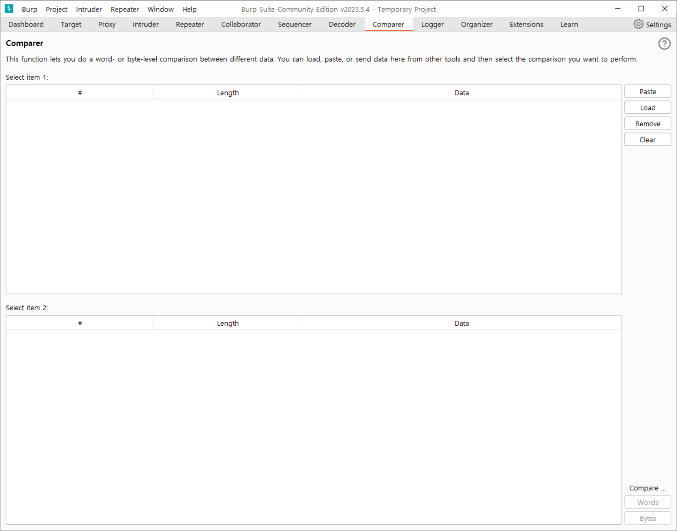This screenshot has height=531, width=677.
Task: Switch to the Dashboard tab
Action: pos(26,24)
